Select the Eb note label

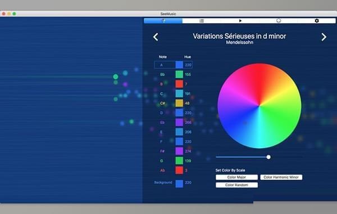tap(162, 122)
